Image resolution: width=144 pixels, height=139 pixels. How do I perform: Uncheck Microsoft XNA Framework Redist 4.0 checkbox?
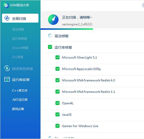coord(57,80)
